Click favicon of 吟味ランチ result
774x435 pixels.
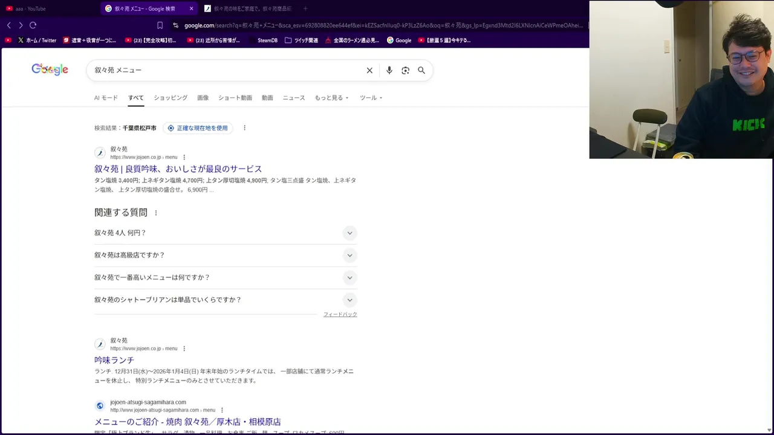coord(100,344)
